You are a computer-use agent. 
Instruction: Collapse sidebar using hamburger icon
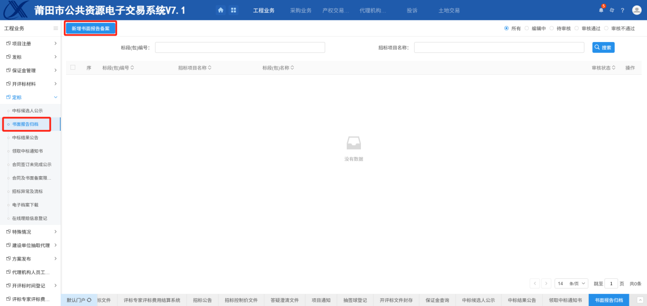point(56,28)
